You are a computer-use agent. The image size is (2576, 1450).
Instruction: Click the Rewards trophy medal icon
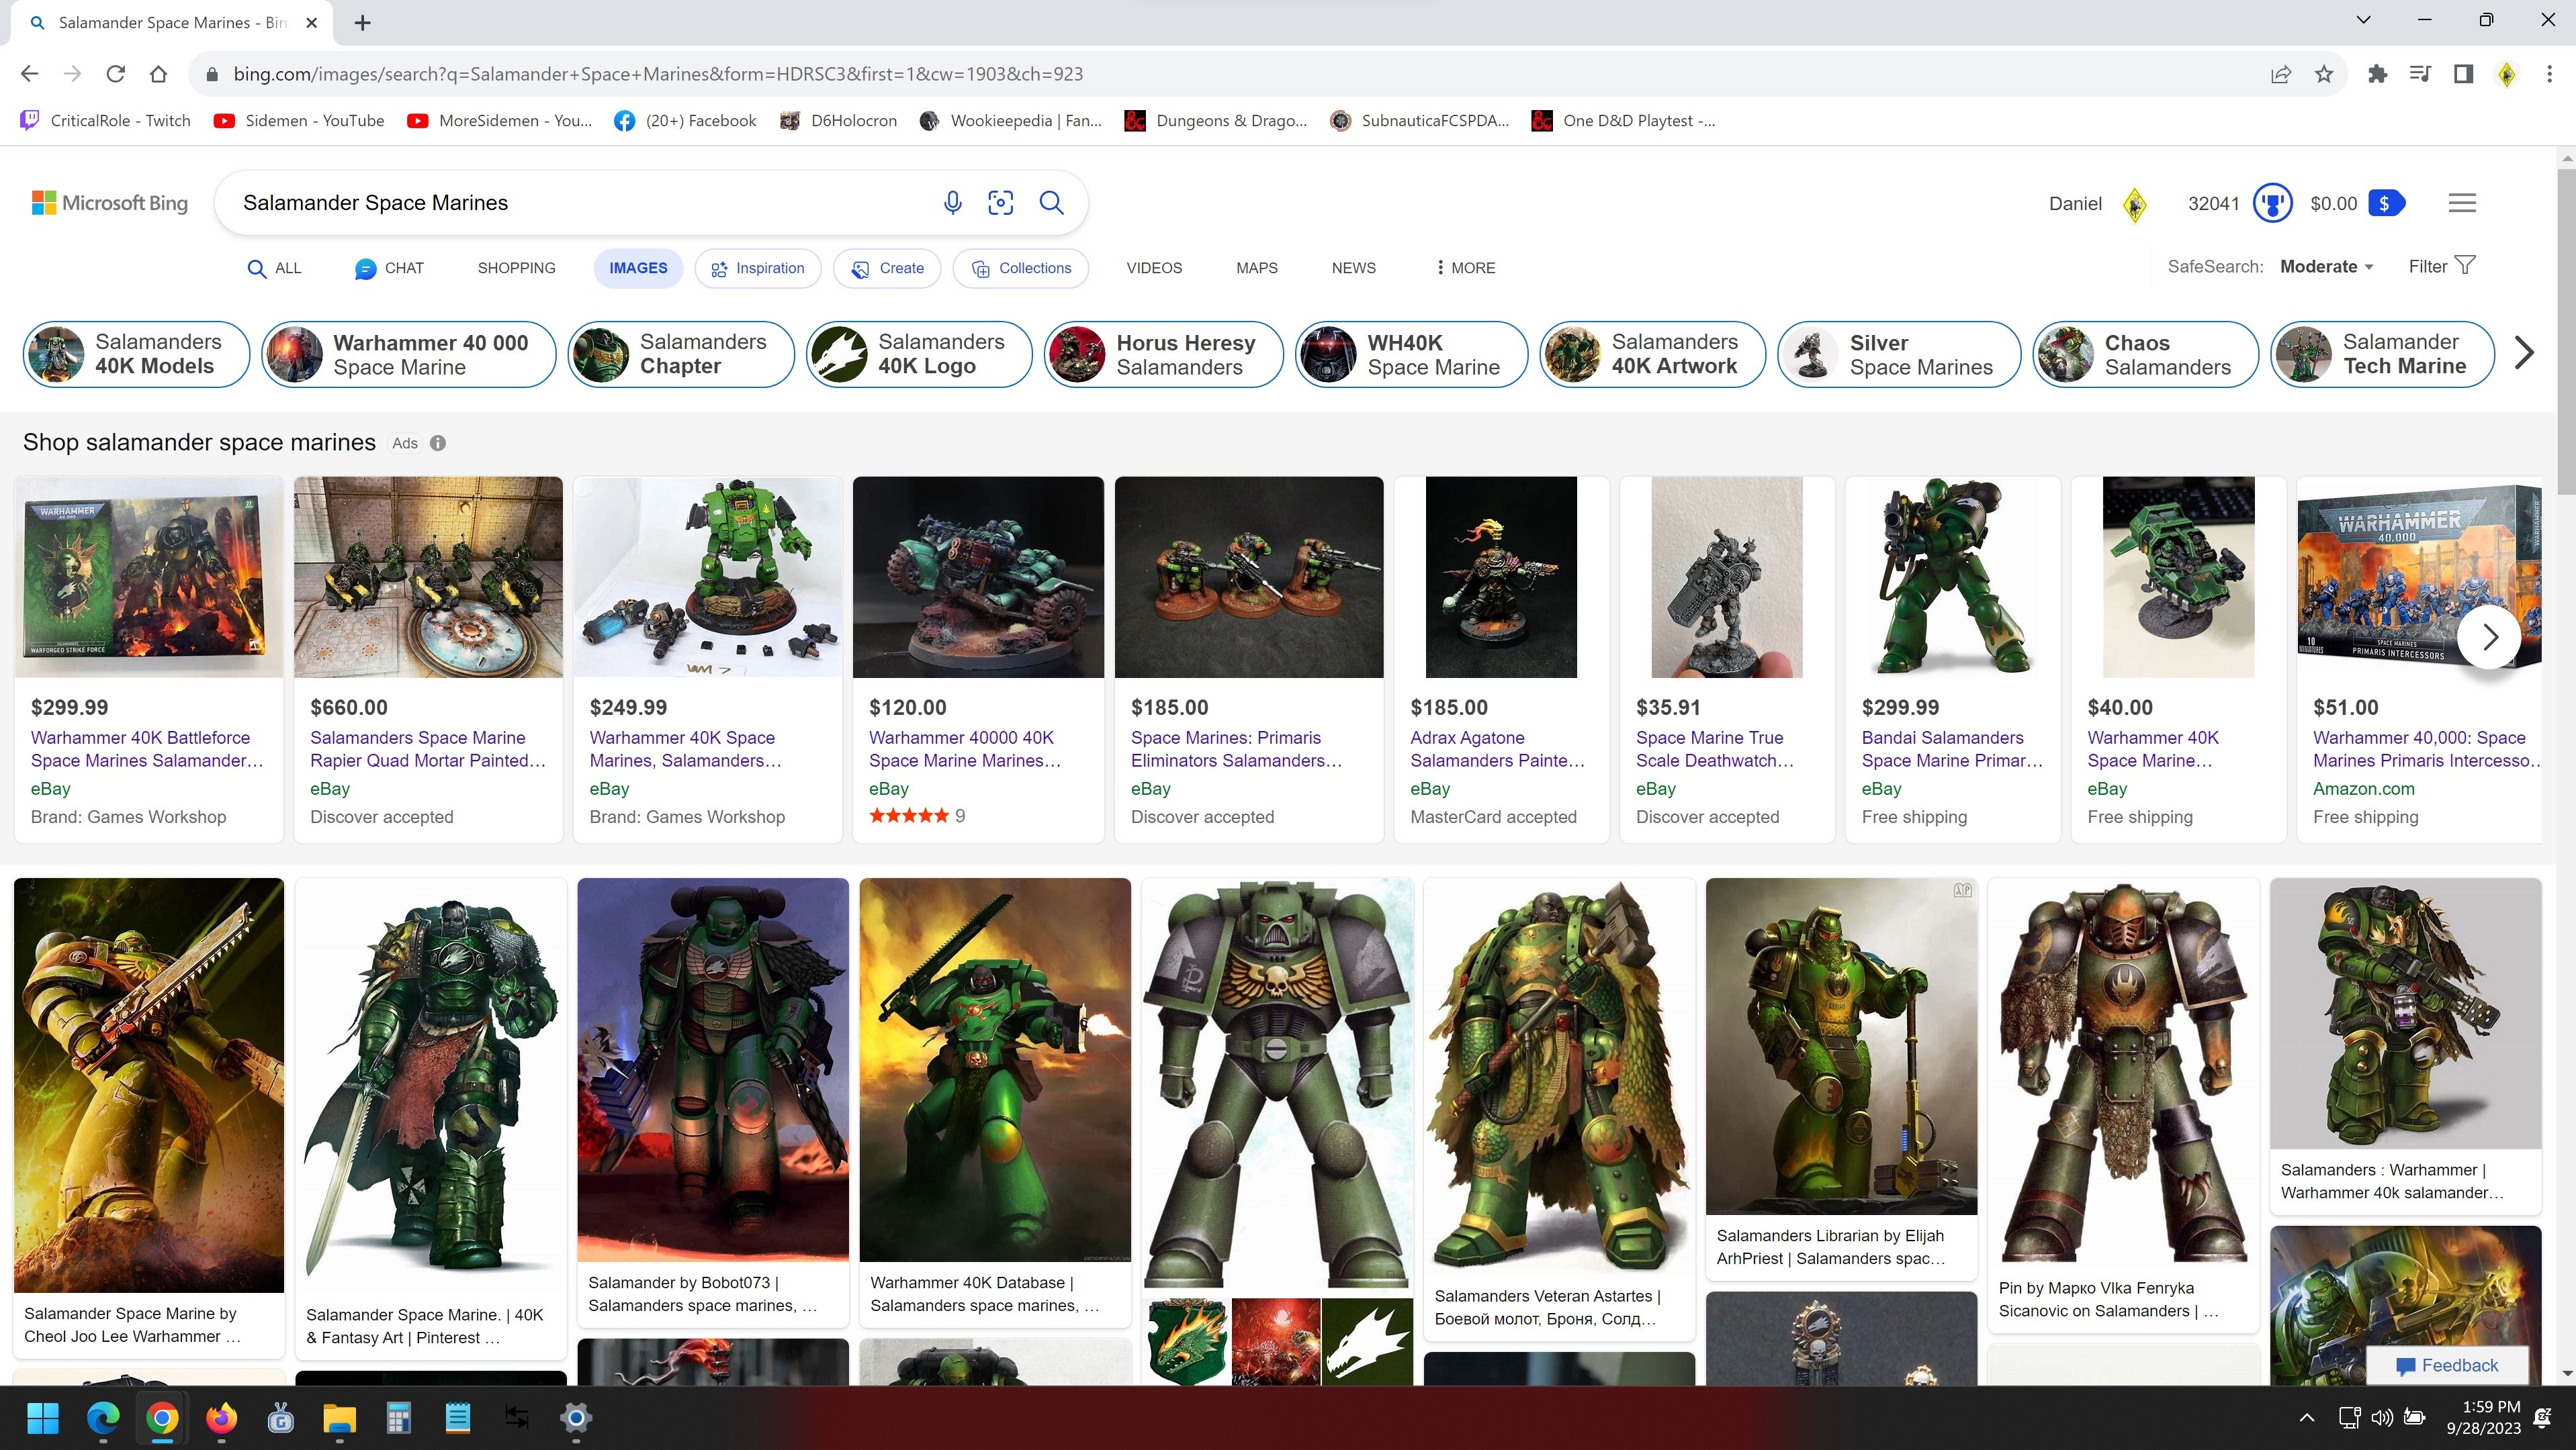coord(2272,203)
